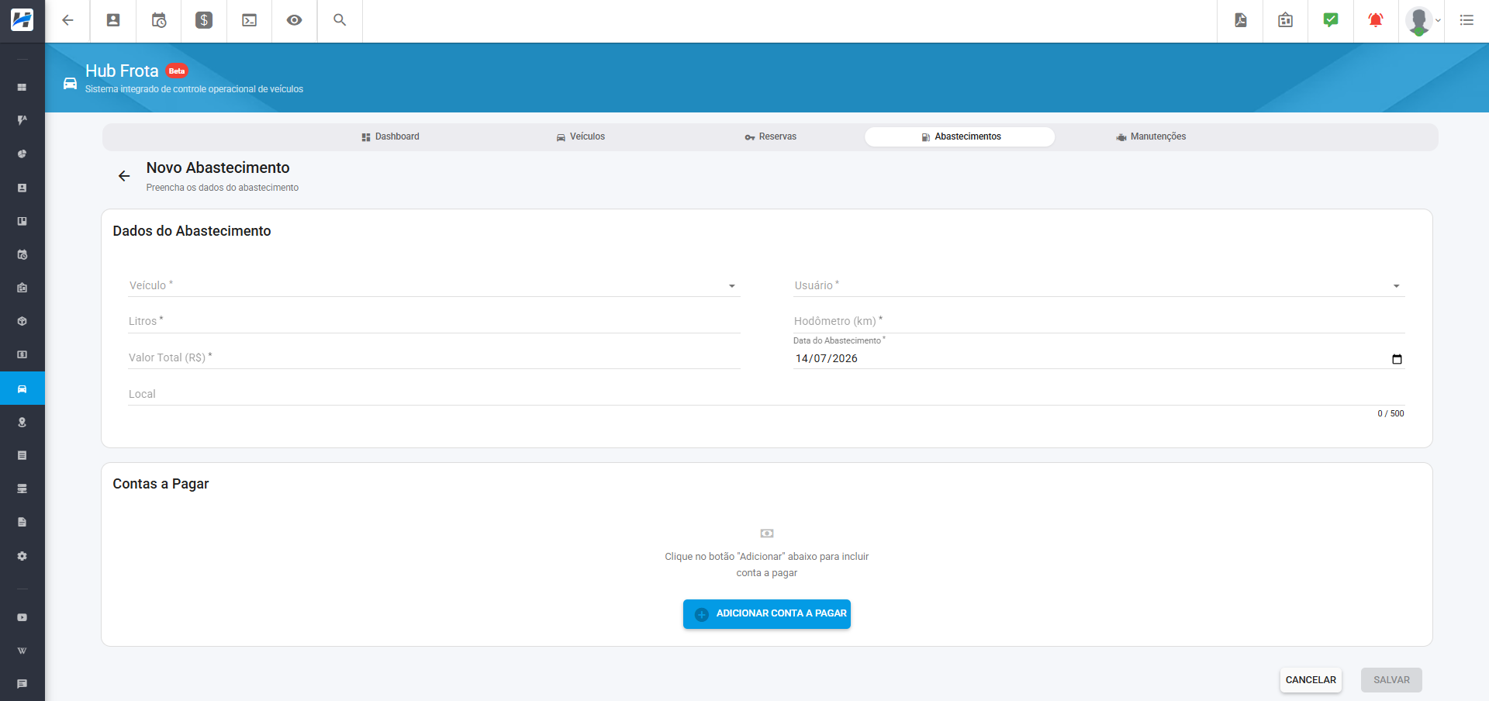Open the dollar sign finance icon
The width and height of the screenshot is (1489, 701).
click(x=204, y=20)
